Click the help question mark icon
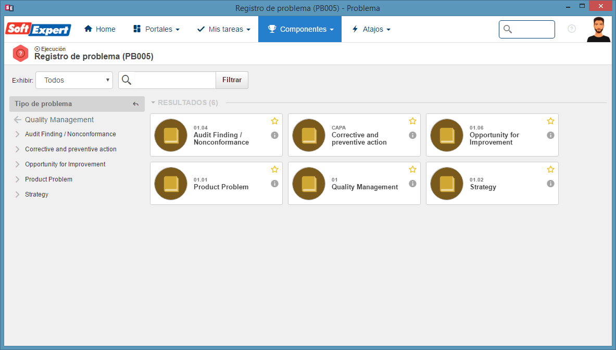The image size is (616, 350). pyautogui.click(x=572, y=29)
